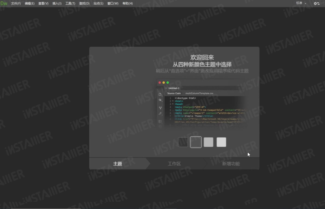The height and width of the screenshot is (209, 325).
Task: Click the code editor theme preview image
Action: click(202, 105)
